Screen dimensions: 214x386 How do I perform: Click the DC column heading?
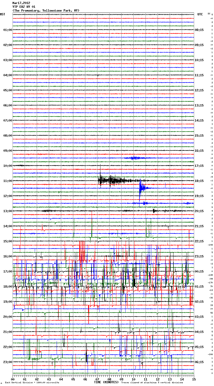click(209, 14)
